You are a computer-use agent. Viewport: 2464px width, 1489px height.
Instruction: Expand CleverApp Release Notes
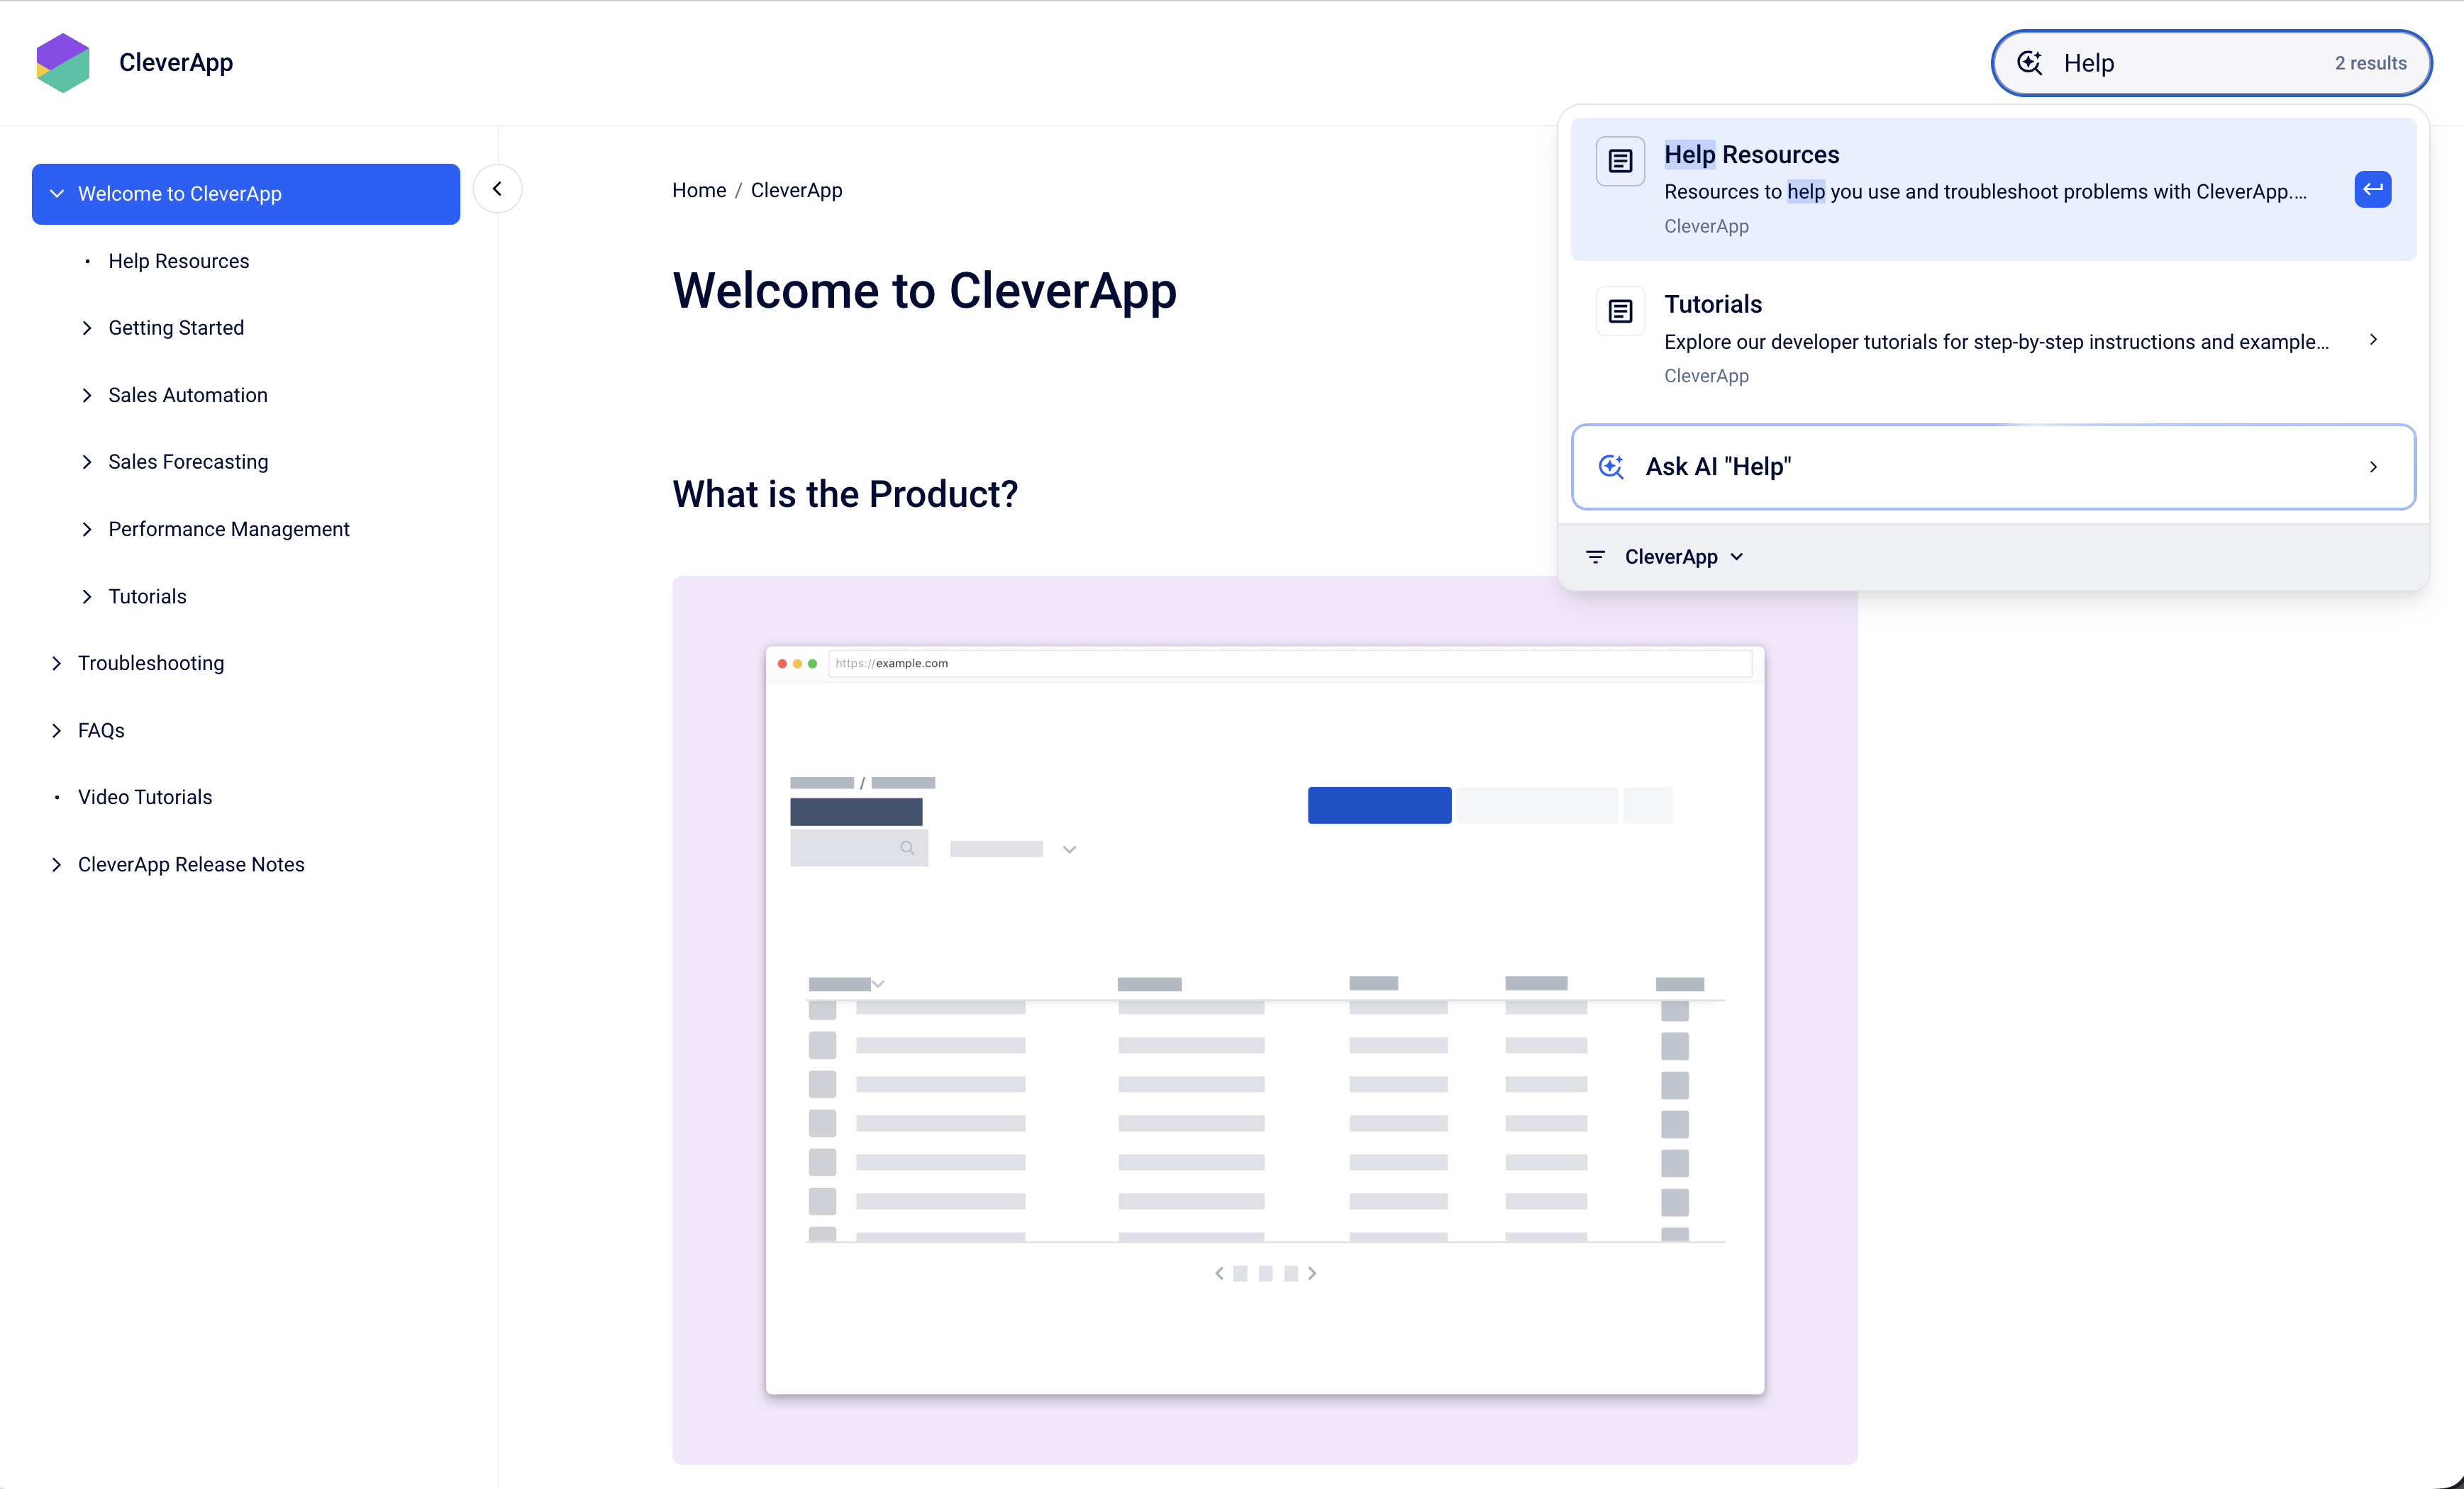[56, 864]
